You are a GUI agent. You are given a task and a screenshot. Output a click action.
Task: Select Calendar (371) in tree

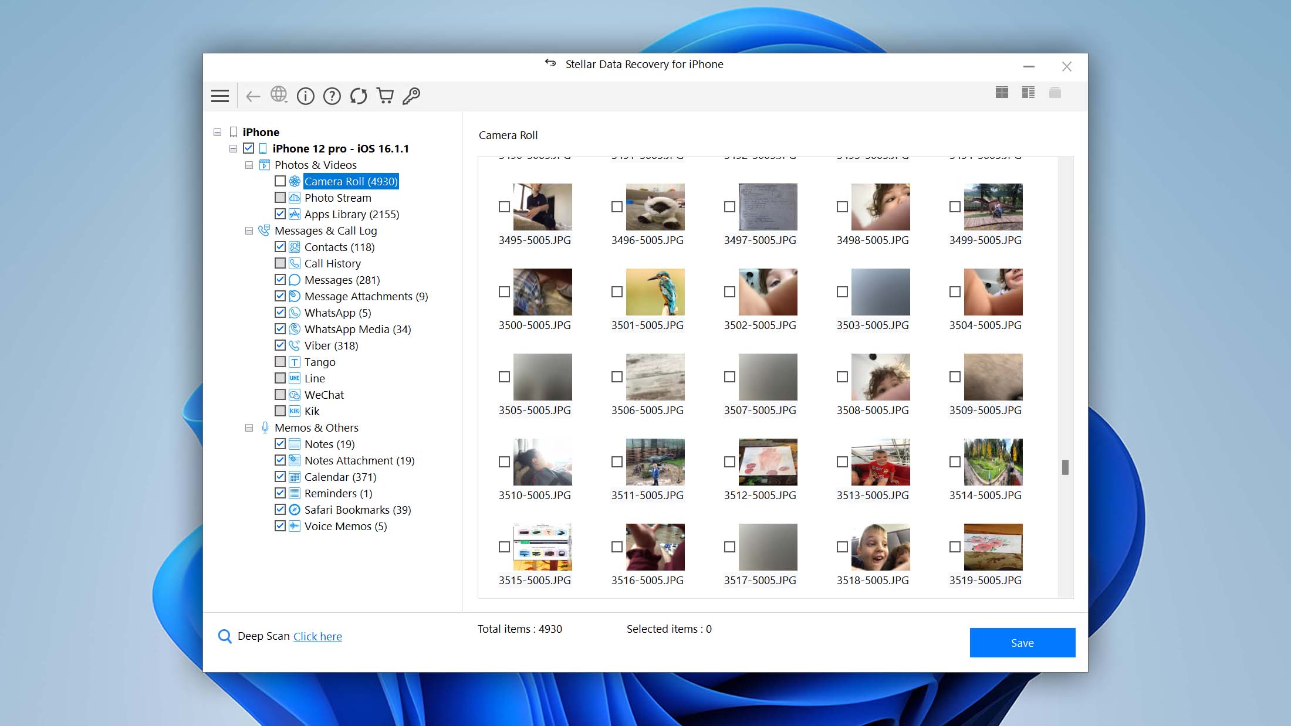[340, 477]
